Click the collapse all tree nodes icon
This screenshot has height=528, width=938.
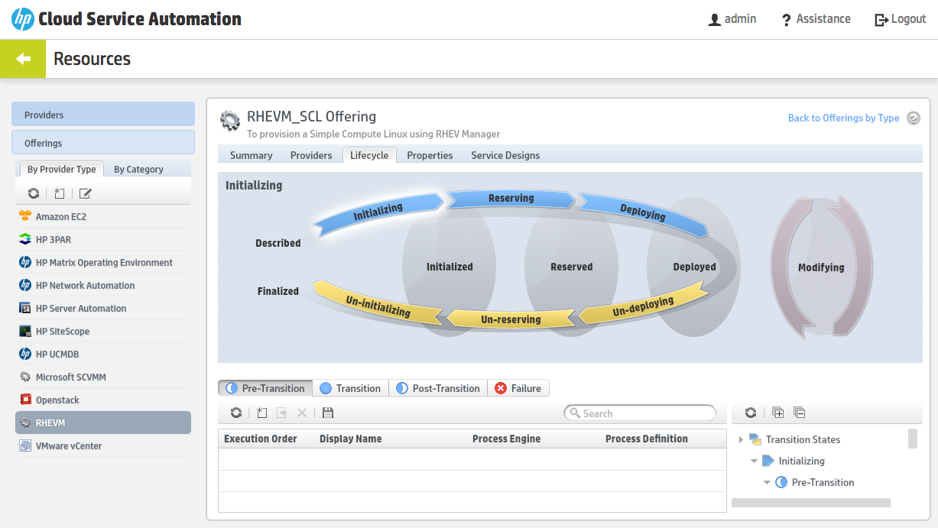799,413
